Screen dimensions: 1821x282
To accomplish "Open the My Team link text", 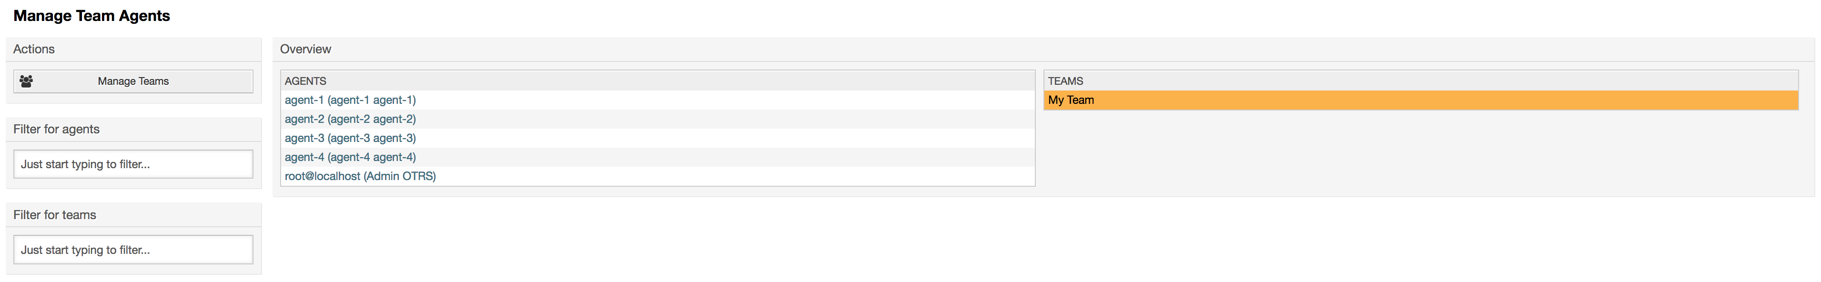I will 1071,101.
